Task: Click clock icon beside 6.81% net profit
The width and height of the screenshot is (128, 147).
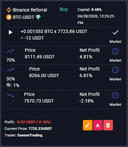Action: coord(115,70)
